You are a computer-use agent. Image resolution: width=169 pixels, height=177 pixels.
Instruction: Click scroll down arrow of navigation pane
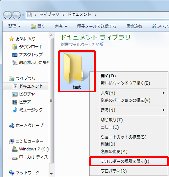click(x=51, y=174)
